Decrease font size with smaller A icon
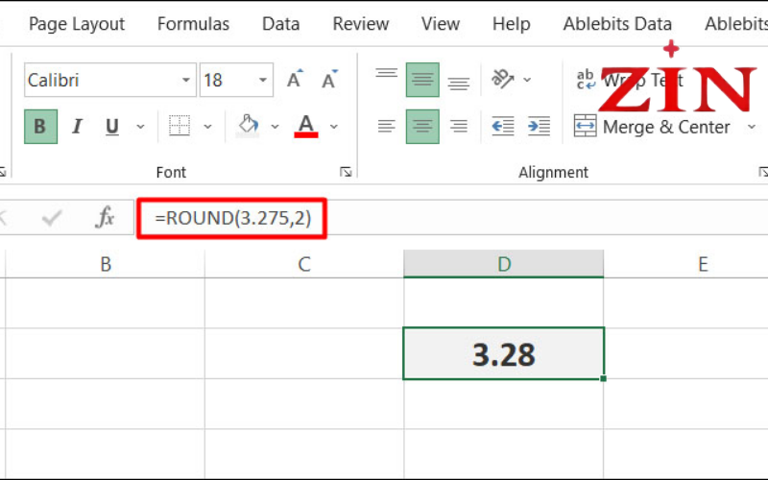The image size is (768, 480). tap(329, 79)
